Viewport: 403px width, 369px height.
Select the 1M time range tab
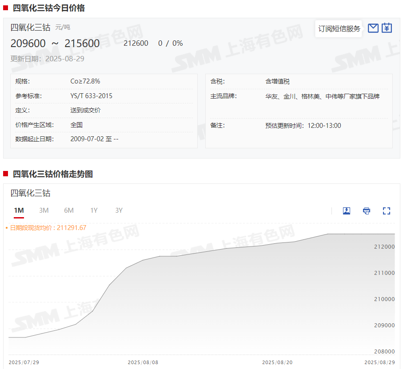tap(19, 210)
